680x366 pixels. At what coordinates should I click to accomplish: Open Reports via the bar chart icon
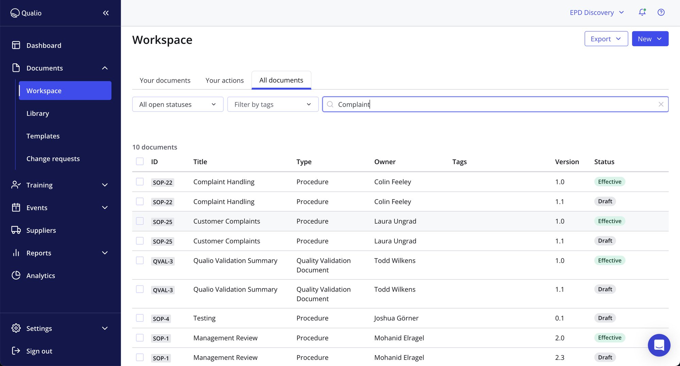(x=16, y=253)
